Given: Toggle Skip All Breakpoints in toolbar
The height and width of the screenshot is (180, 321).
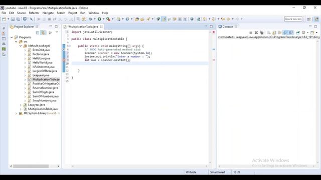Looking at the screenshot, I should pos(31,19).
